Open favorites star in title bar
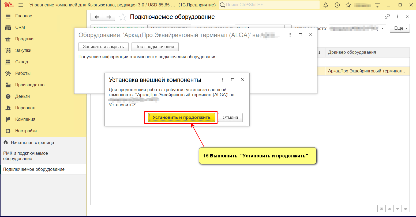This screenshot has width=416, height=217. 348,5
